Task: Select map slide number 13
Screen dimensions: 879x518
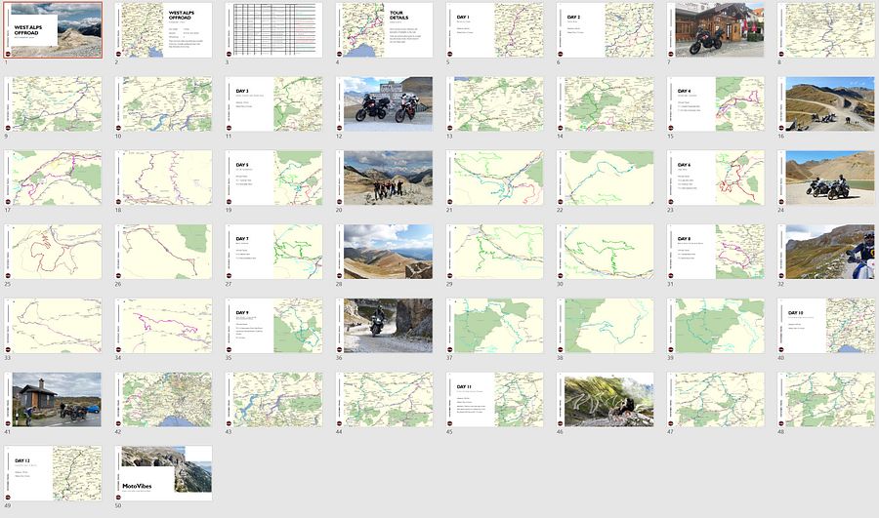Action: click(495, 104)
